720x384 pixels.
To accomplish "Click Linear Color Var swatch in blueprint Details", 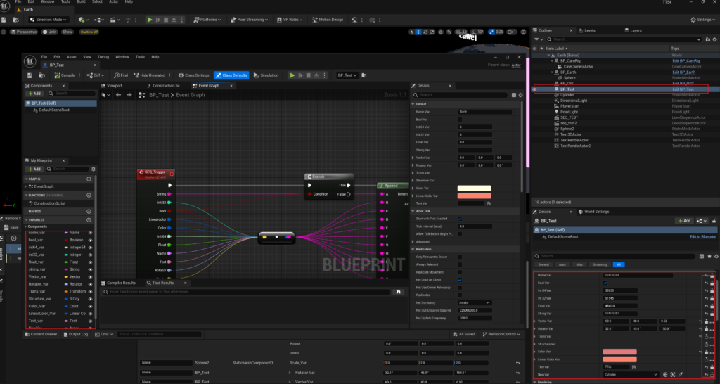I will click(x=475, y=196).
